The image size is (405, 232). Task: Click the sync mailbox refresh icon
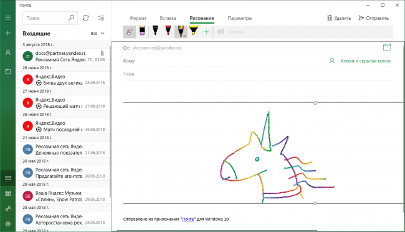coord(86,18)
